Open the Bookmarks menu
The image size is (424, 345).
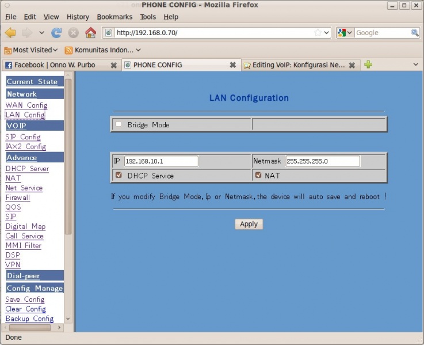pyautogui.click(x=114, y=17)
